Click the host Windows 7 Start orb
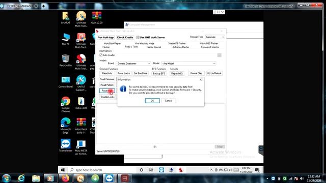326x183 pixels. point(6,178)
